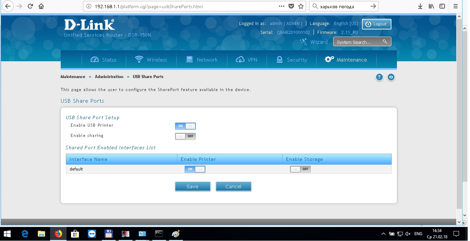
Task: Open File Explorer from the taskbar
Action: pos(42,234)
